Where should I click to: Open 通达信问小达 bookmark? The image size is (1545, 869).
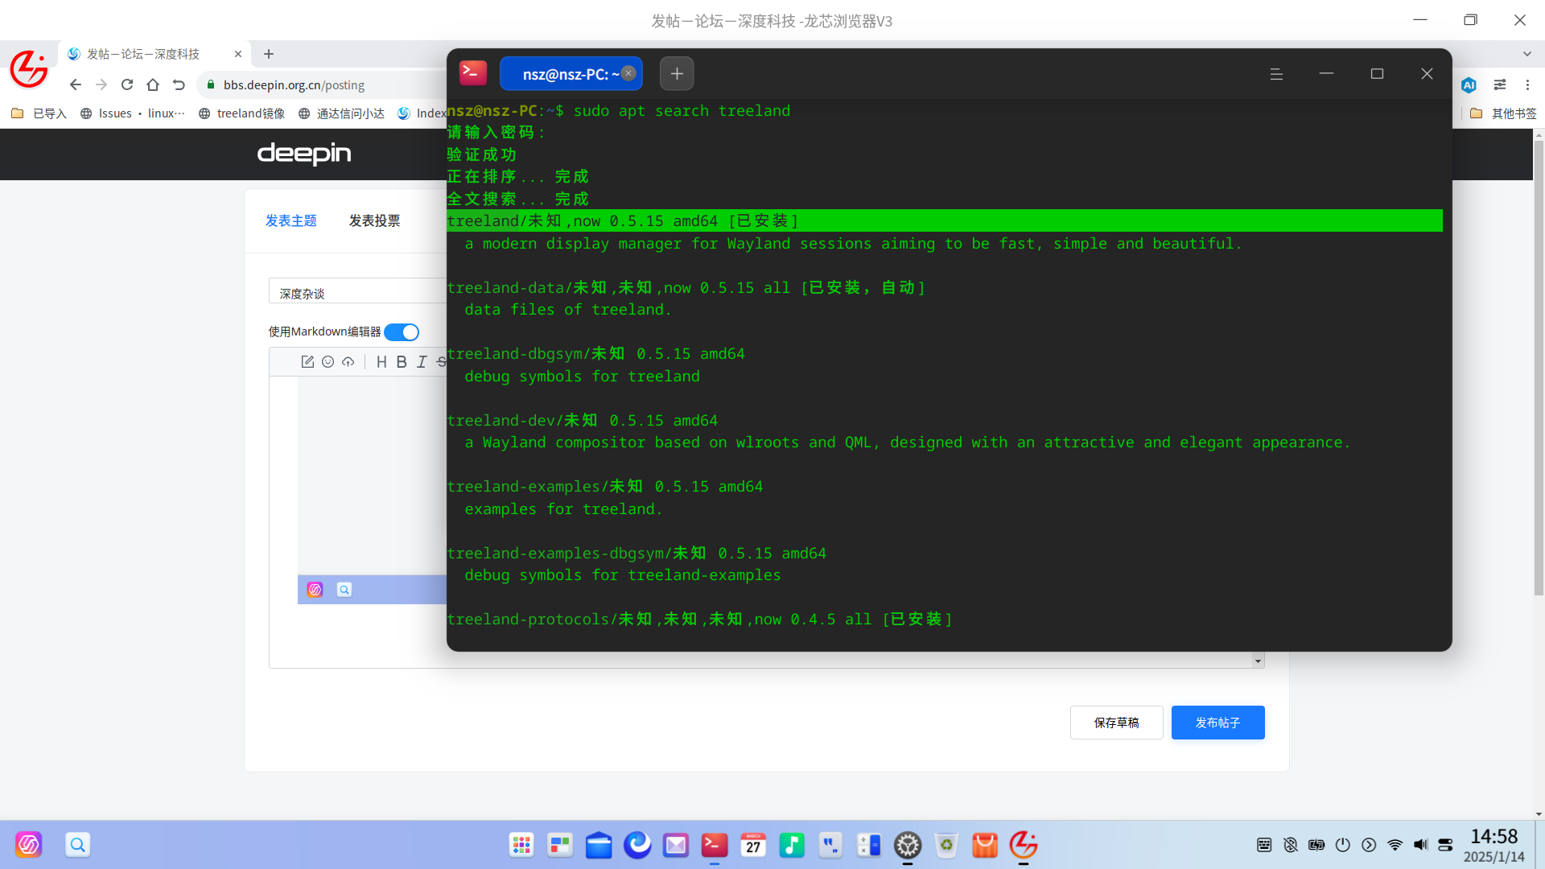coord(341,113)
